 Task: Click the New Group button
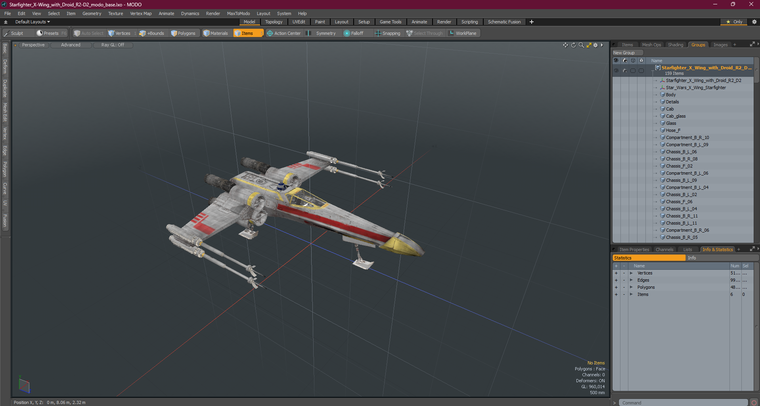point(628,53)
